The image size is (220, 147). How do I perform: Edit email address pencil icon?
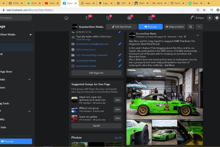[120, 44]
